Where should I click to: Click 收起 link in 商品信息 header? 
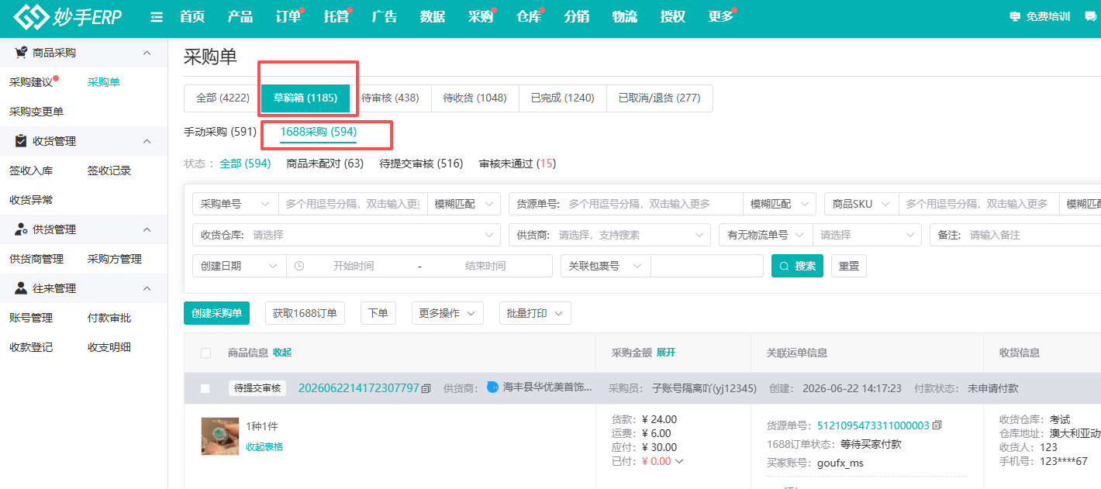[282, 353]
